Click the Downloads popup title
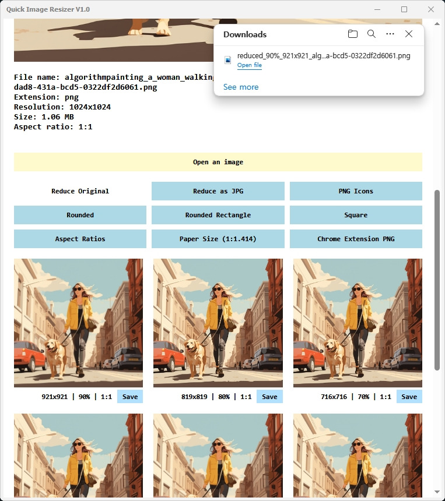The height and width of the screenshot is (501, 445). 245,34
